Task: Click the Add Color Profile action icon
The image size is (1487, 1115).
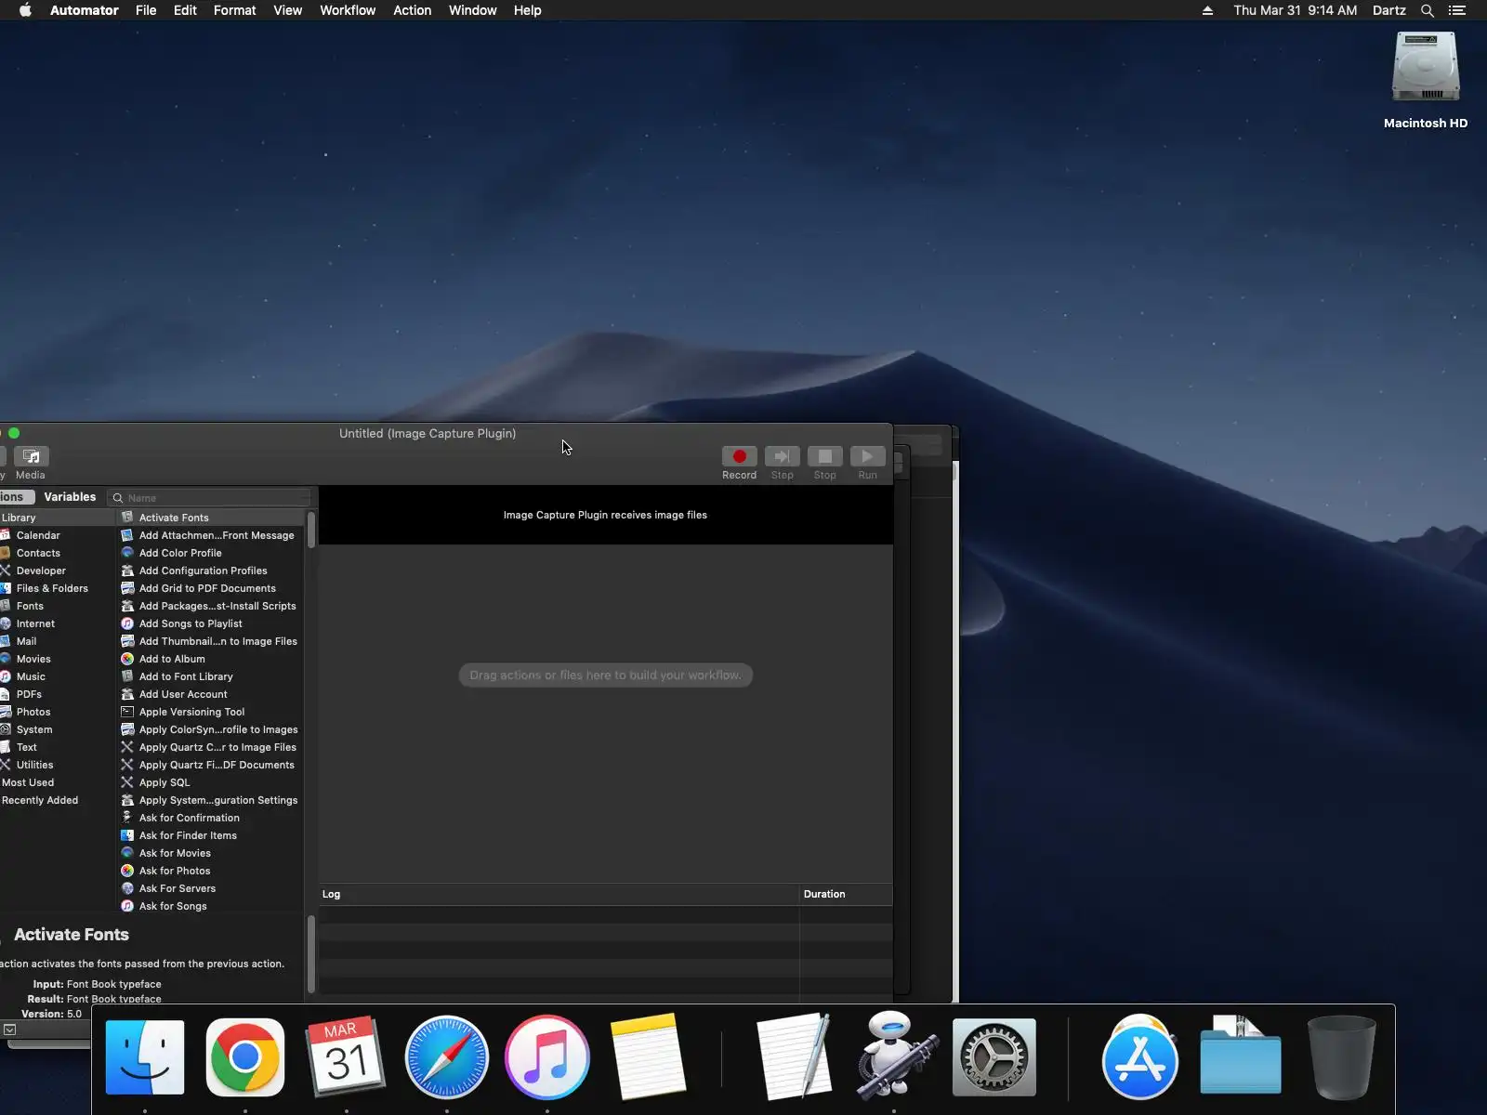Action: (x=127, y=553)
